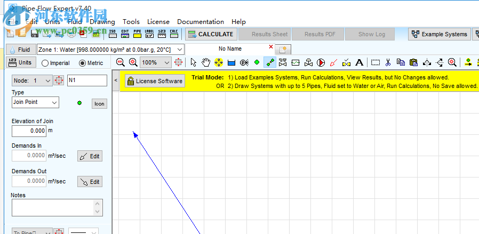This screenshot has width=479, height=234.
Task: Select the end pressure (P) tool
Action: pos(244,62)
